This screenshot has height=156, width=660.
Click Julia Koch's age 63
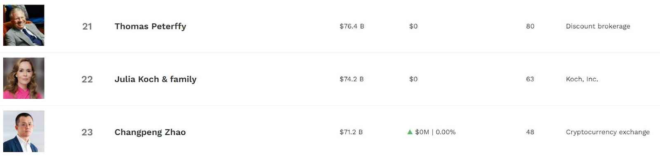pyautogui.click(x=530, y=79)
